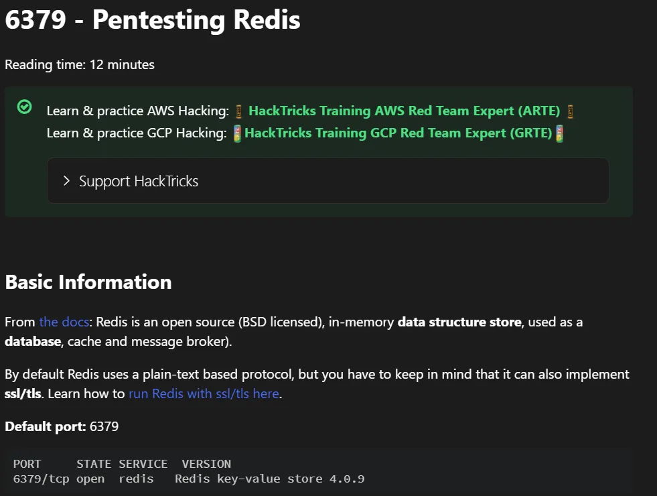Screen dimensions: 657x496
Task: Click the 'Reading time: 12 minutes' text
Action: pos(80,65)
